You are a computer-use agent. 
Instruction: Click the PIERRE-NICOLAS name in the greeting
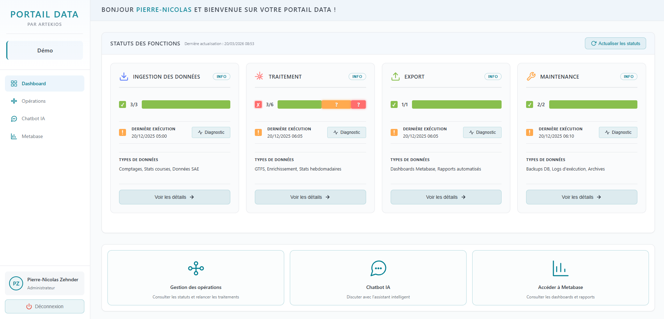tap(163, 9)
